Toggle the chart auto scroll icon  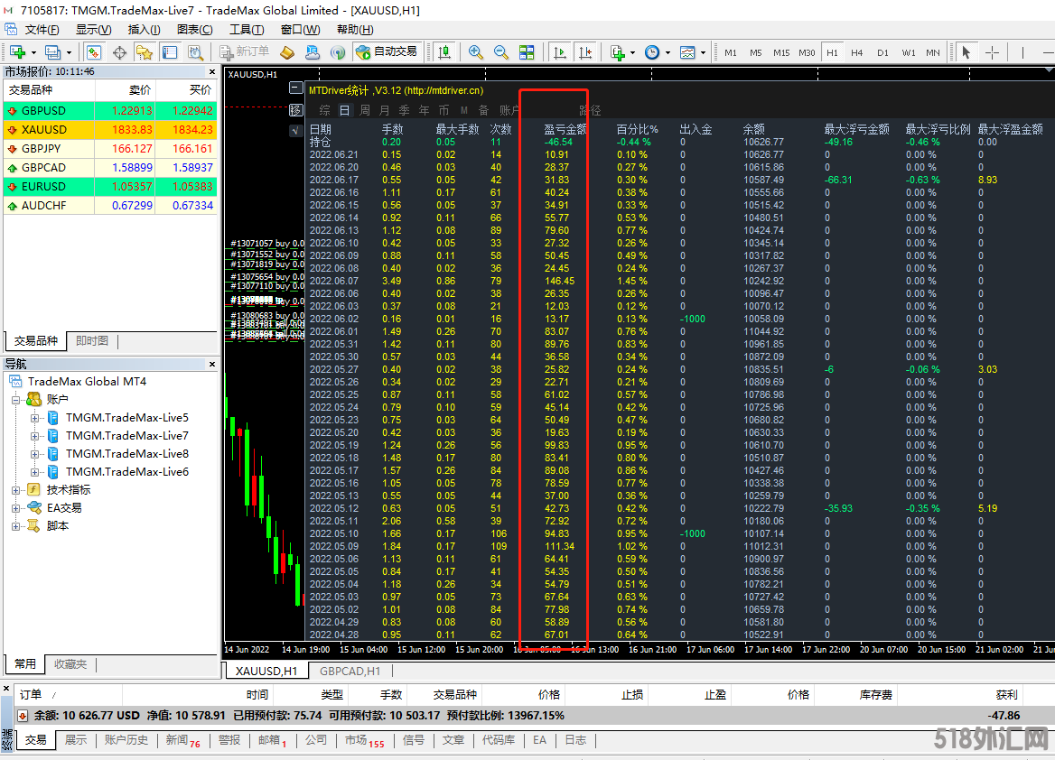(x=559, y=51)
